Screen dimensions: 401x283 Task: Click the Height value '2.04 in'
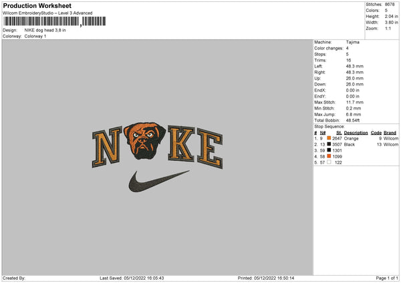coord(391,16)
